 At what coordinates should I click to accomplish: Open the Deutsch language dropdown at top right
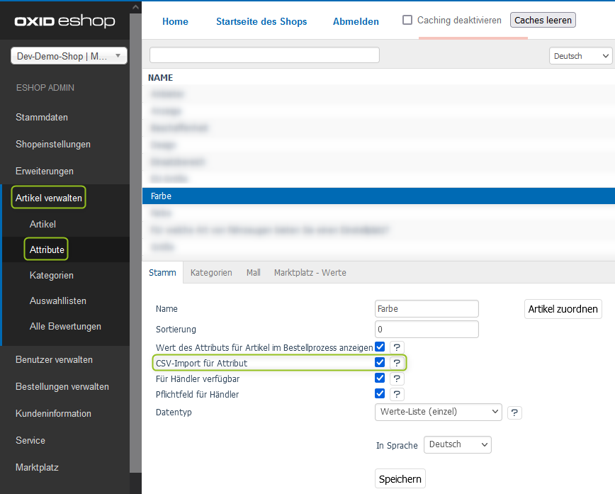click(580, 56)
